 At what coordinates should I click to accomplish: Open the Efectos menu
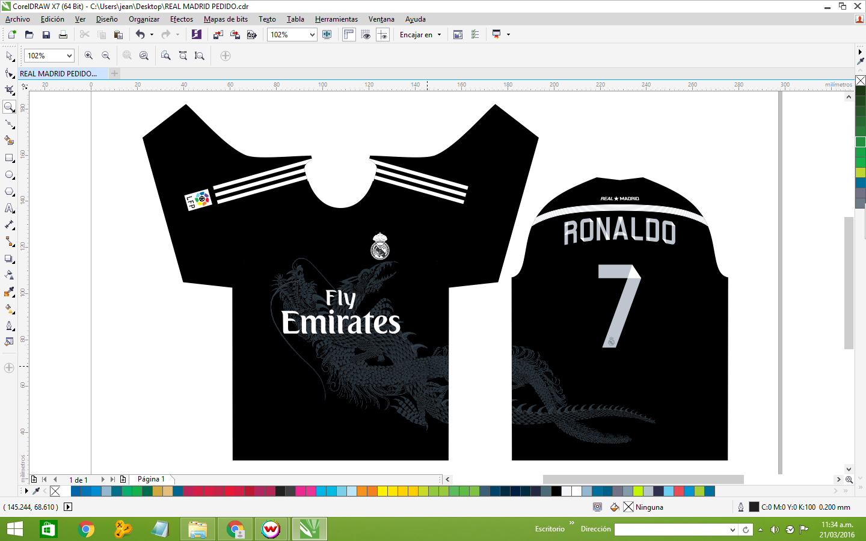182,19
